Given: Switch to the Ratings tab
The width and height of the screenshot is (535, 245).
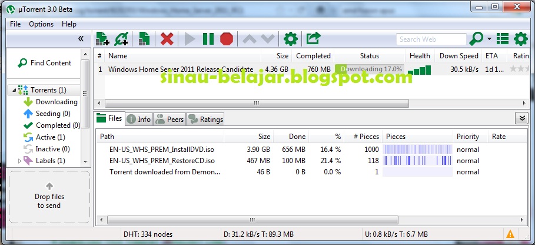Looking at the screenshot, I should tap(205, 120).
